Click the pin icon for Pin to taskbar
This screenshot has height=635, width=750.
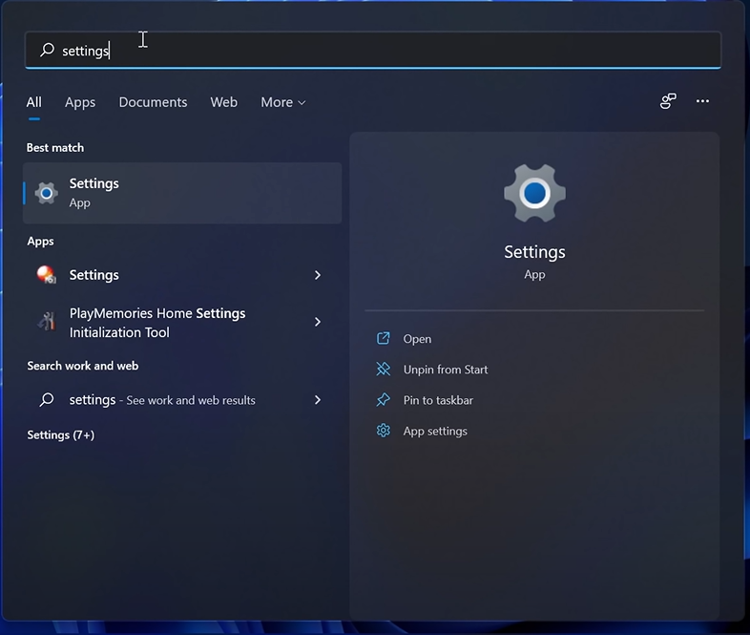[x=384, y=400]
